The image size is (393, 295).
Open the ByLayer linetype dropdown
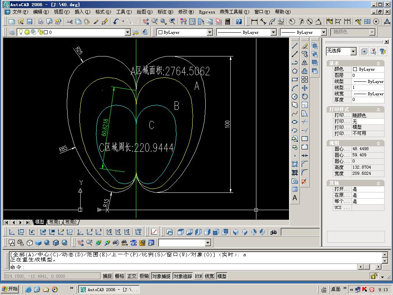(x=273, y=32)
